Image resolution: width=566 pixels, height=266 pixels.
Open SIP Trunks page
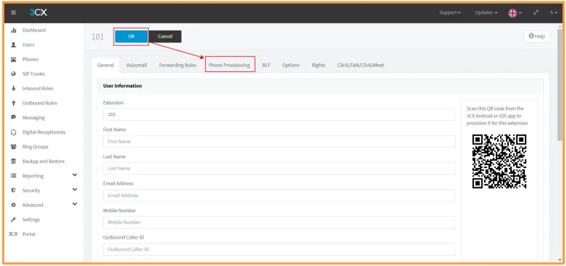33,74
